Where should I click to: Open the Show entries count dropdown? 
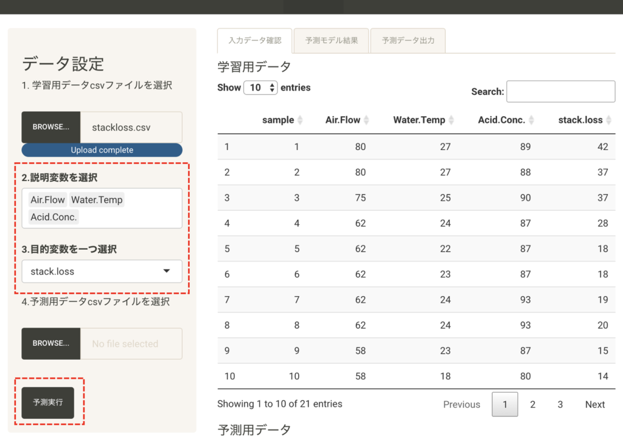pos(260,88)
